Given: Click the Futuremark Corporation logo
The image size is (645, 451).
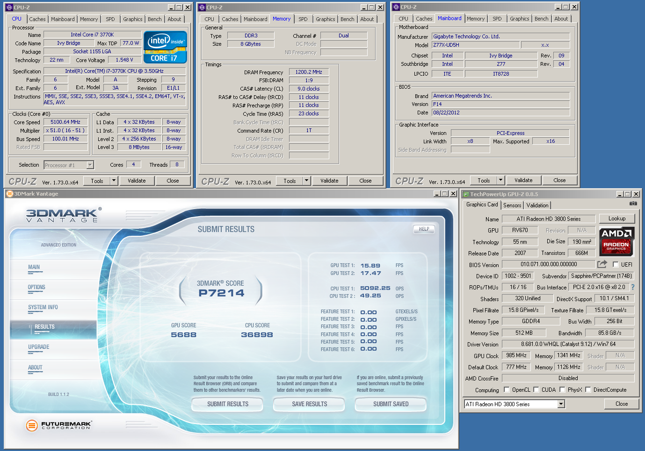Looking at the screenshot, I should (59, 425).
